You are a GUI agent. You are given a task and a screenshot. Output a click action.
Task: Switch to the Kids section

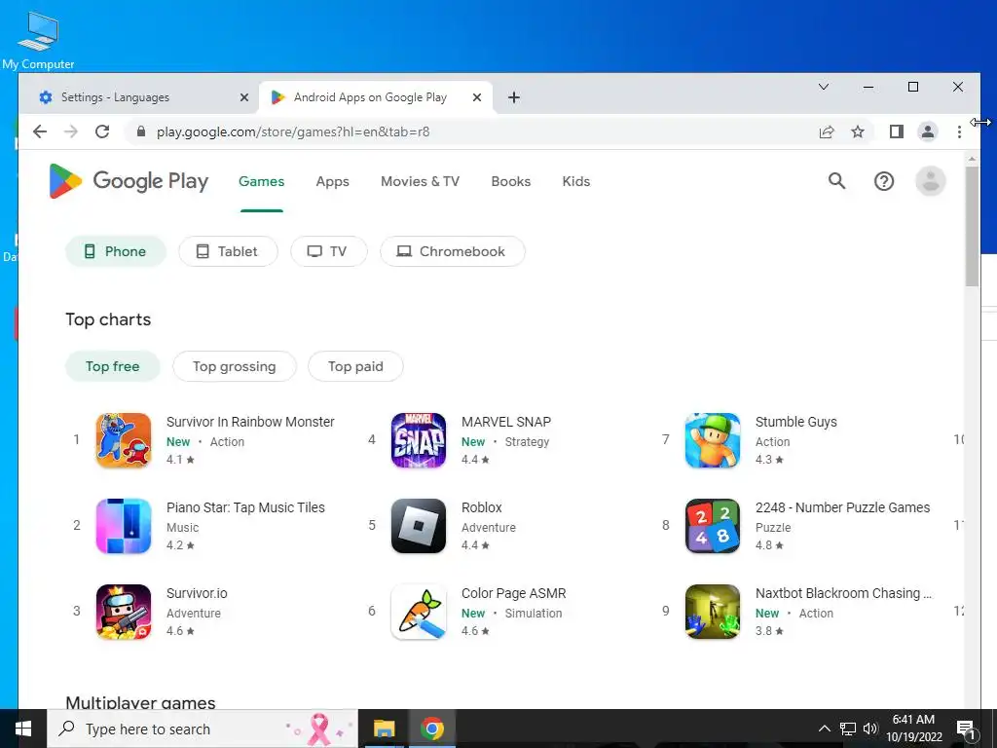(576, 181)
